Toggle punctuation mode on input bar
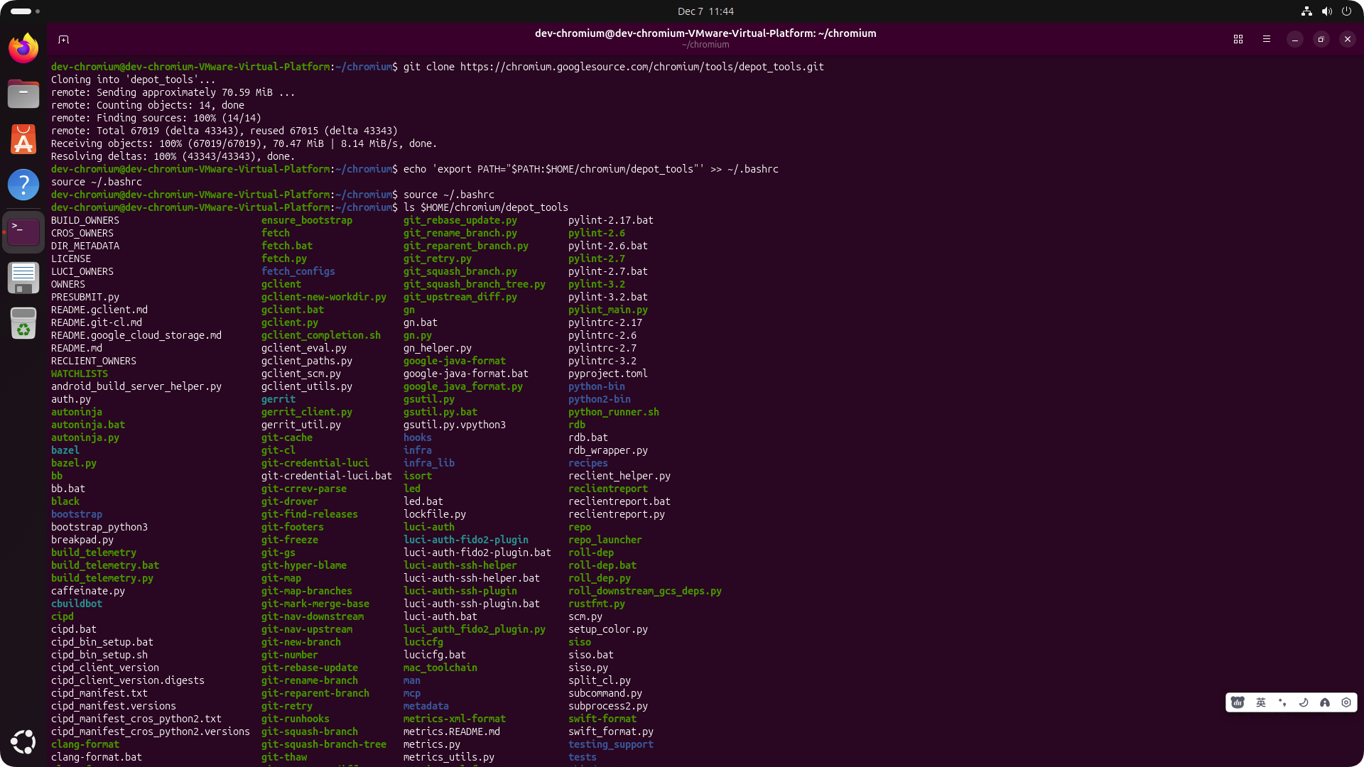1364x767 pixels. 1282,702
